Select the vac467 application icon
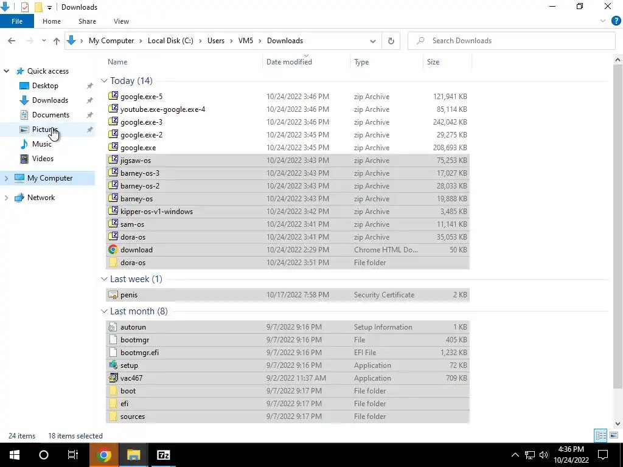This screenshot has height=467, width=623. (113, 378)
